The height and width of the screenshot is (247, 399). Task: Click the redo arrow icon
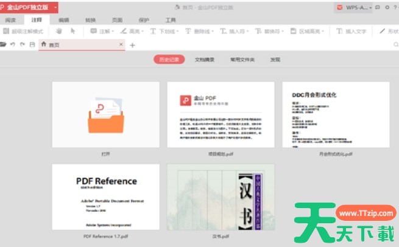click(x=23, y=44)
